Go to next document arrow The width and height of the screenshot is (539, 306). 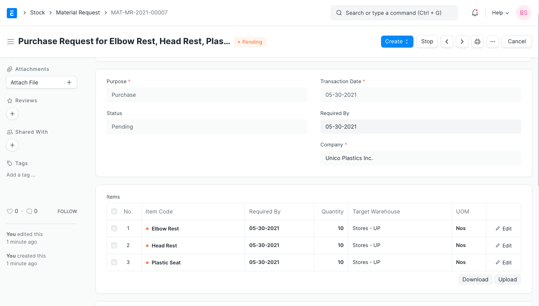(x=462, y=42)
